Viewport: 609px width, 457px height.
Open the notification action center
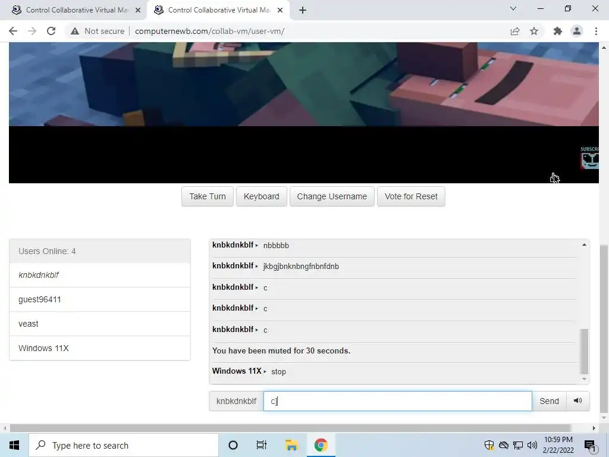[590, 445]
